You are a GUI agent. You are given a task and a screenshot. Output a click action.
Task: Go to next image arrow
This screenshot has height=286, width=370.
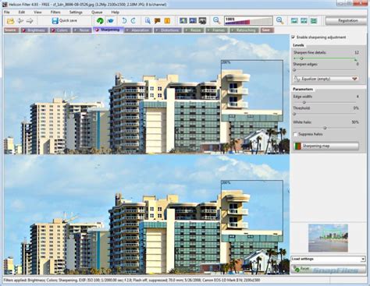[x=30, y=21]
